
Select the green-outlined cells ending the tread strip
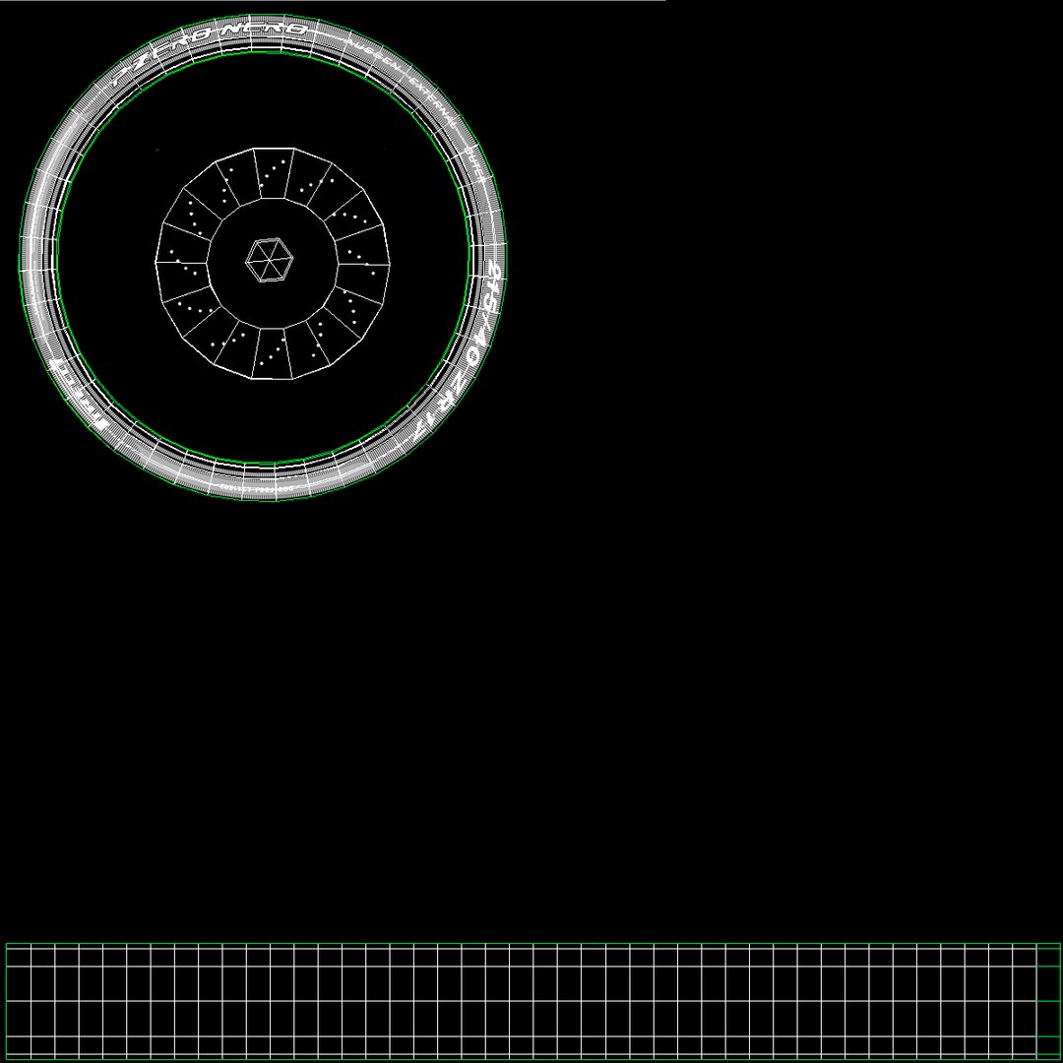(1049, 1001)
